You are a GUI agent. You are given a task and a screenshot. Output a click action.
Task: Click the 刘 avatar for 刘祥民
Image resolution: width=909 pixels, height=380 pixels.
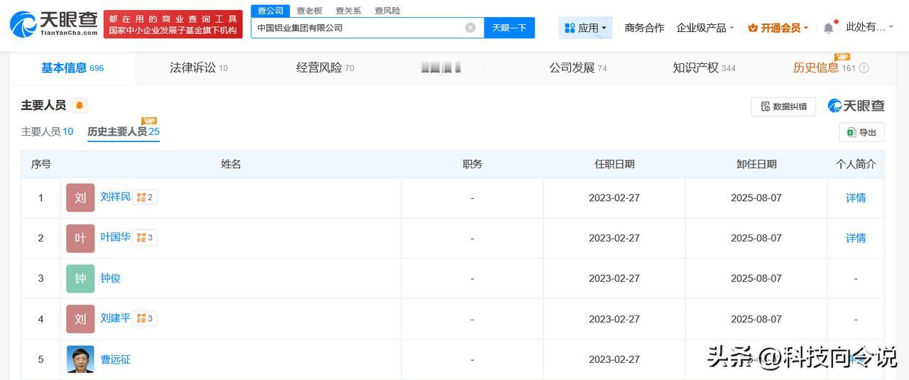(80, 197)
